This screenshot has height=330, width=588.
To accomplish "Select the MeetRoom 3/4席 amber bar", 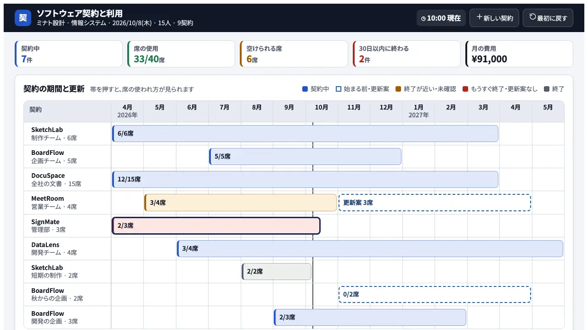I will pyautogui.click(x=240, y=203).
